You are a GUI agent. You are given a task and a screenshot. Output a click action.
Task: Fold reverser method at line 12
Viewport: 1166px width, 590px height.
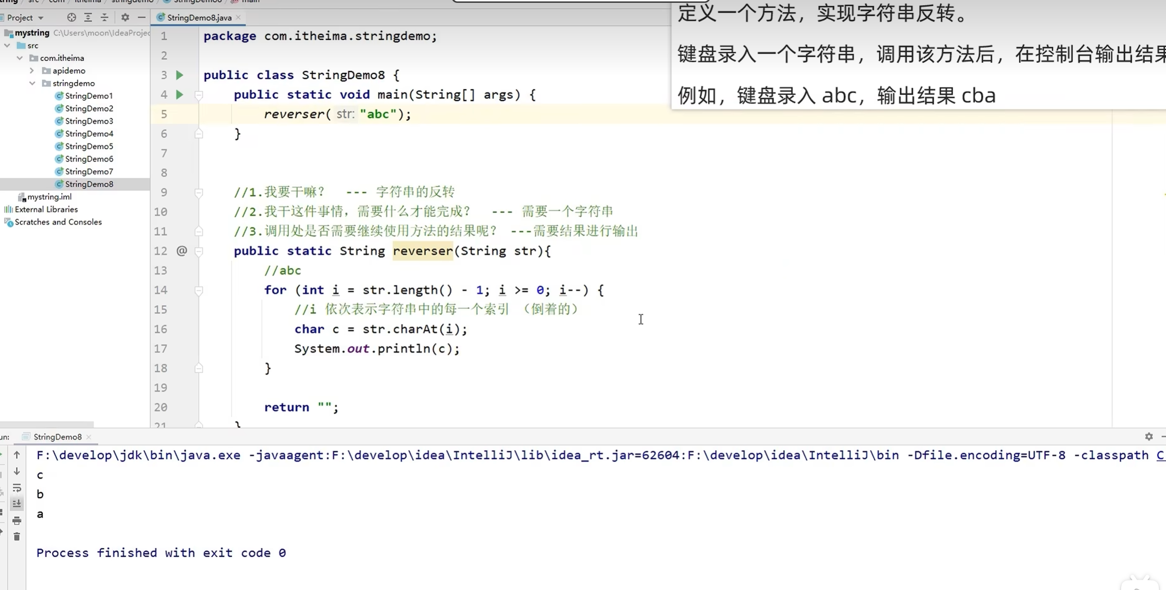[x=199, y=251]
